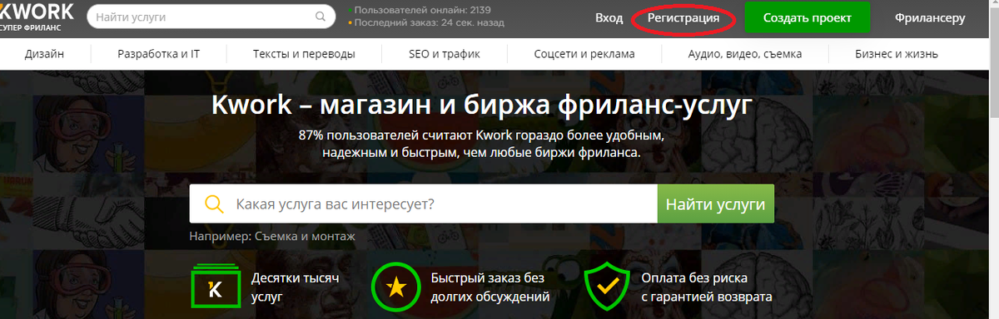Image resolution: width=999 pixels, height=319 pixels.
Task: Open the "Разработка и IT" category menu
Action: pos(158,54)
